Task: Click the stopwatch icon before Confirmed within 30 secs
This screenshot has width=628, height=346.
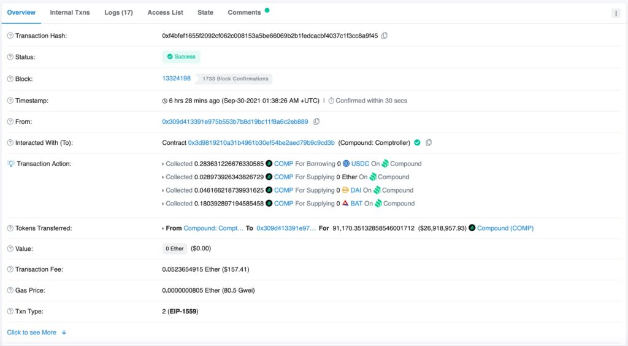Action: 331,101
